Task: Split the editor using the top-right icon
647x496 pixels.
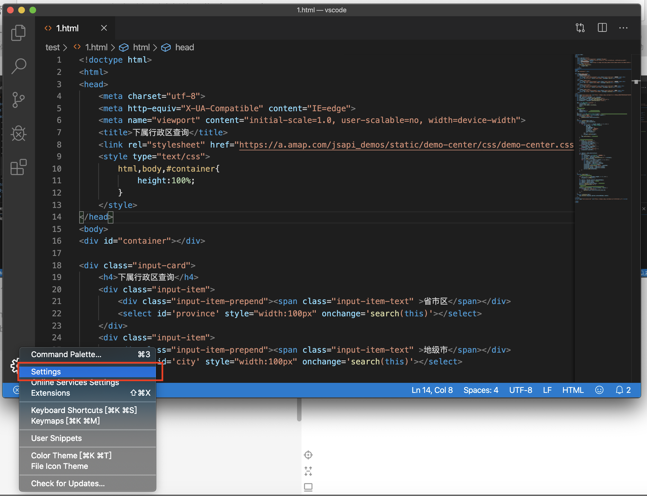Action: [x=602, y=27]
